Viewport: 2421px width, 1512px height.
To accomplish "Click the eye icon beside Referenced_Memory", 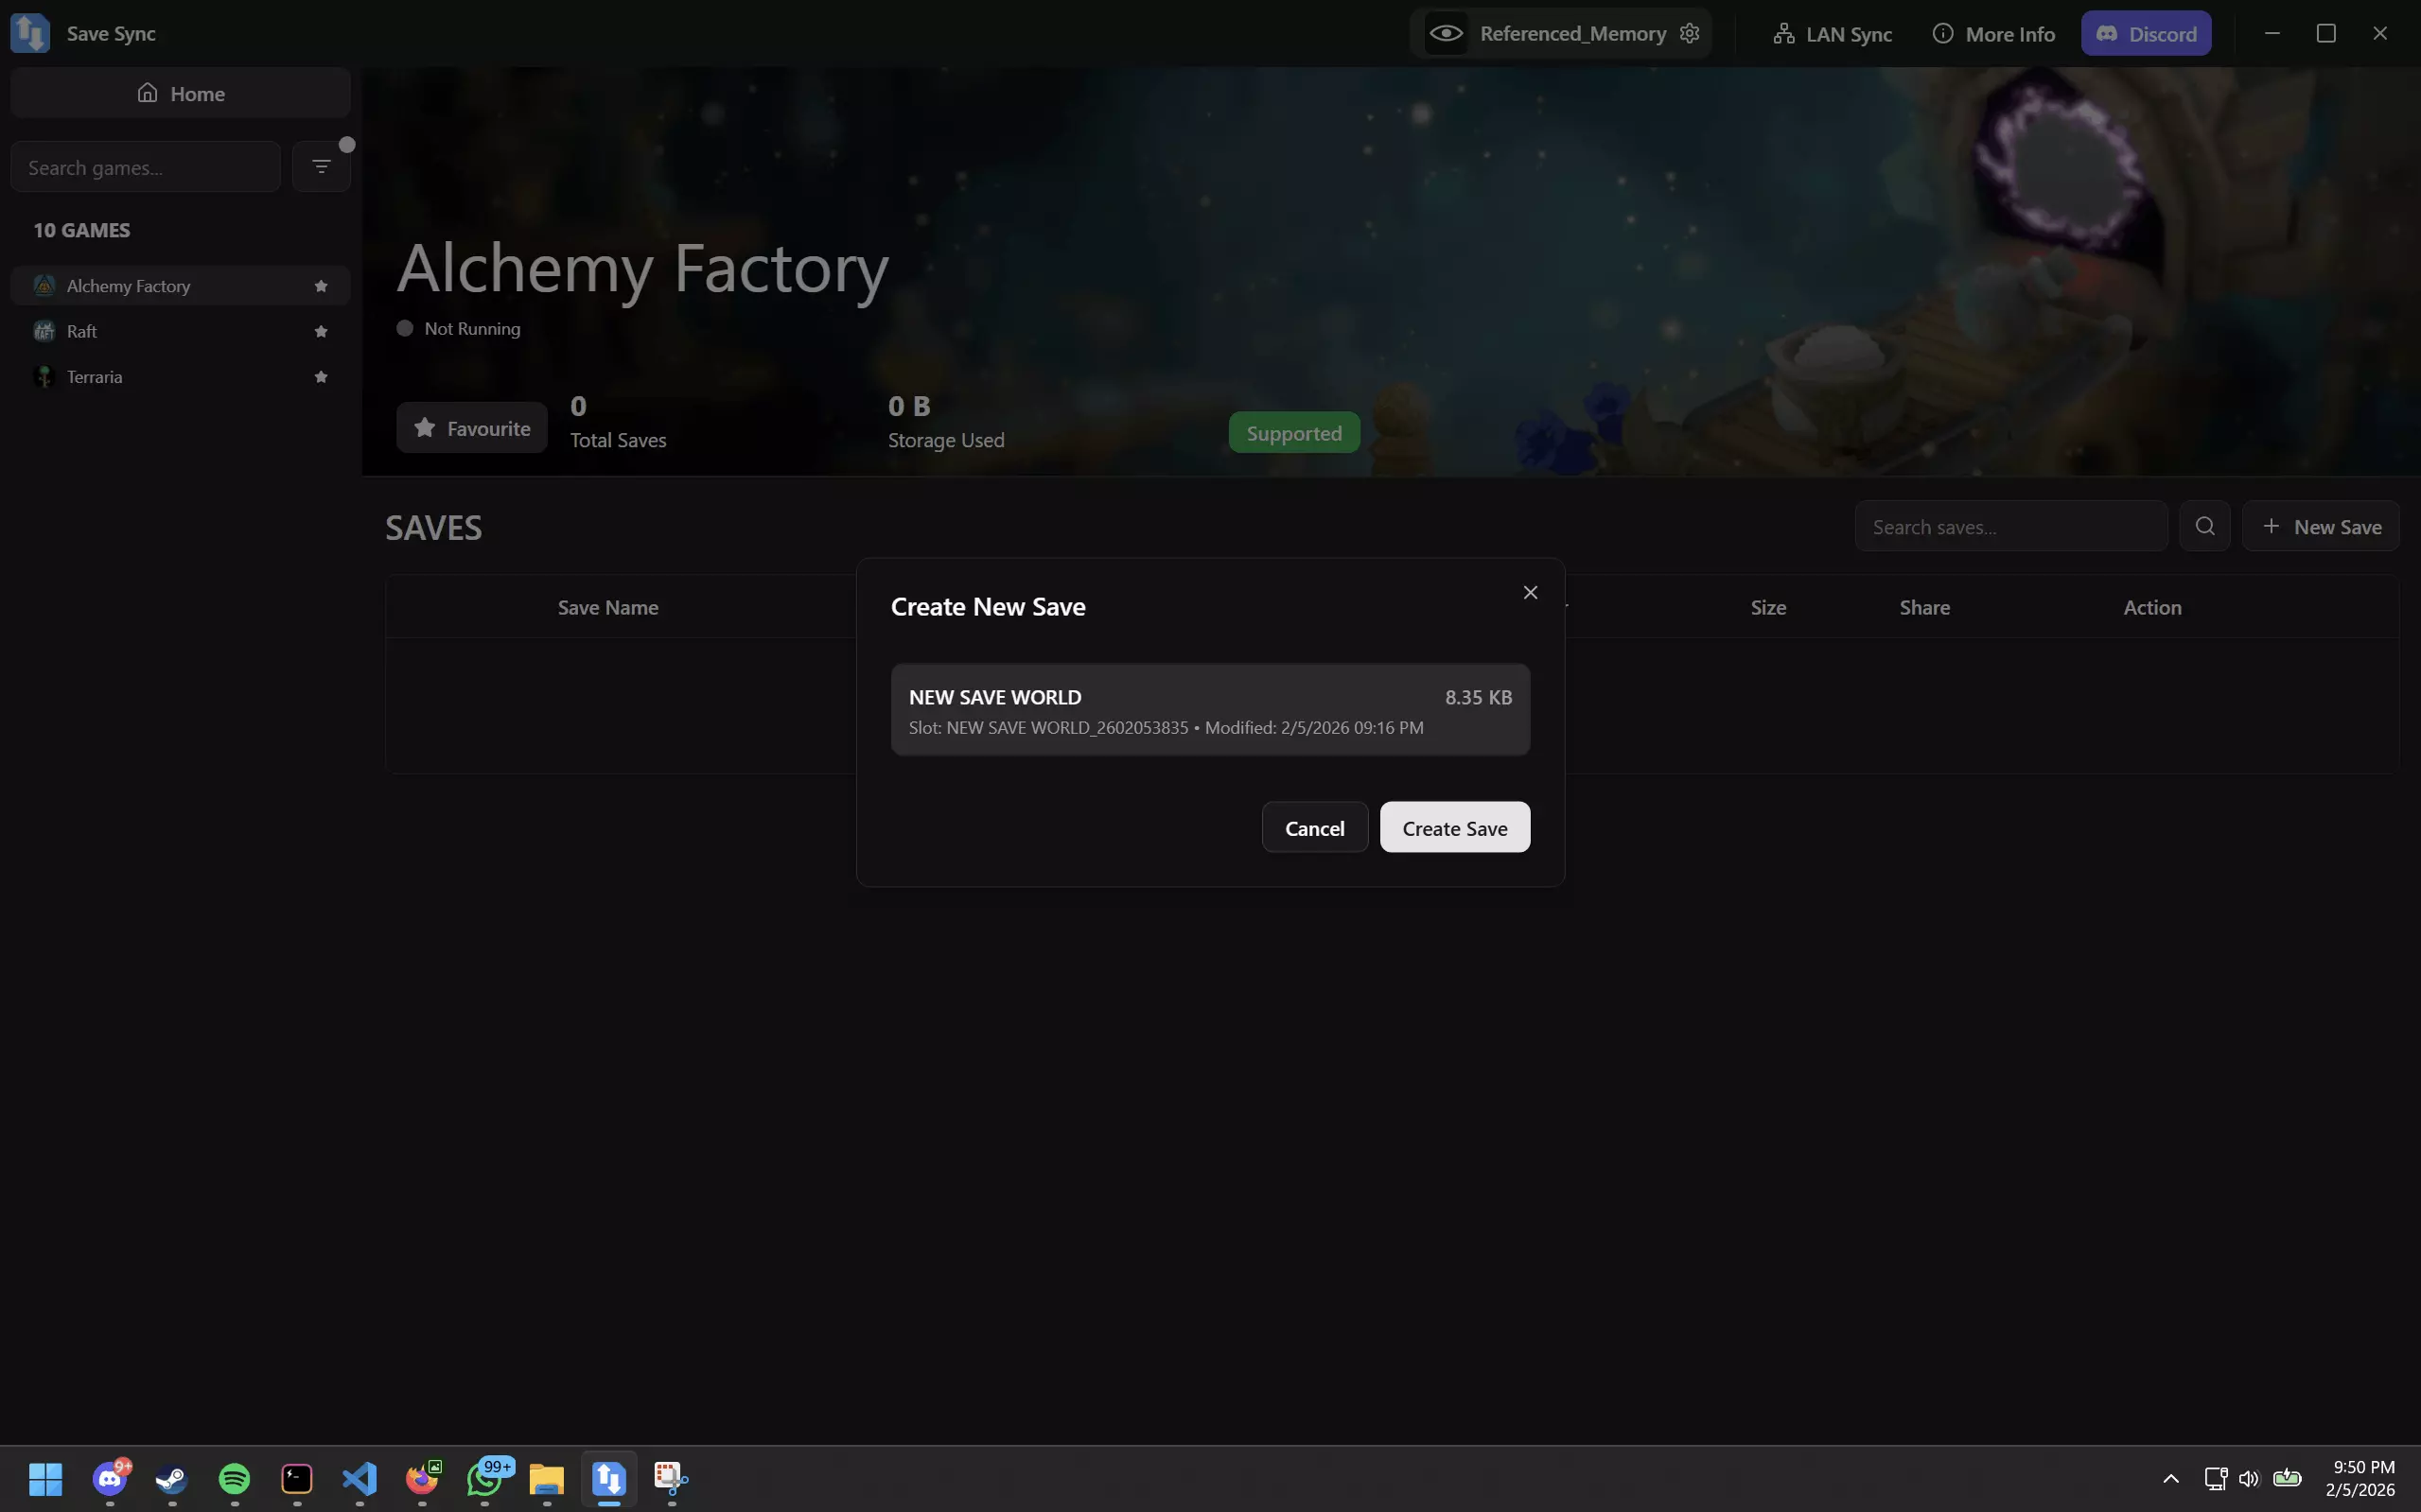I will coord(1446,33).
